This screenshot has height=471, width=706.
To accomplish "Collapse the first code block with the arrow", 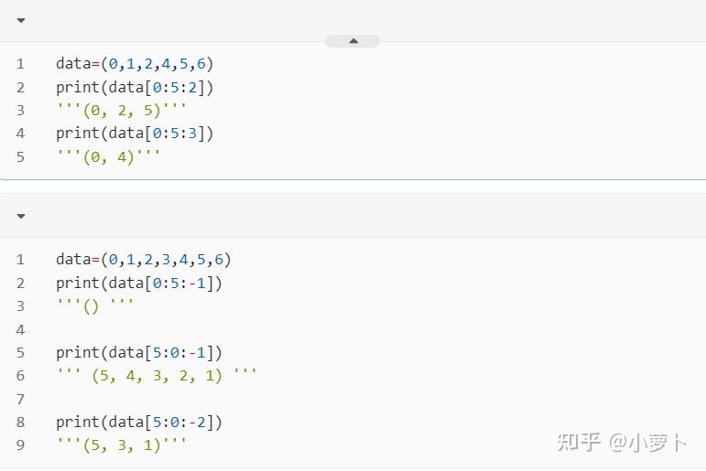I will coord(21,20).
